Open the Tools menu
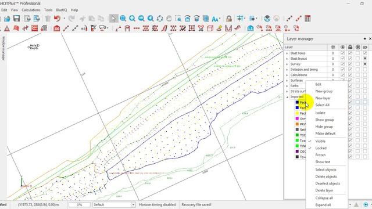372x209 pixels. pos(48,10)
